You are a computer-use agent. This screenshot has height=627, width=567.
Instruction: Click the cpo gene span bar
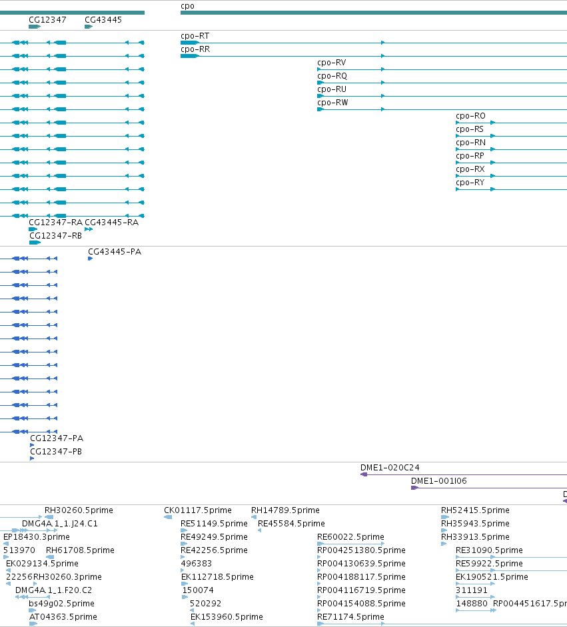click(374, 13)
